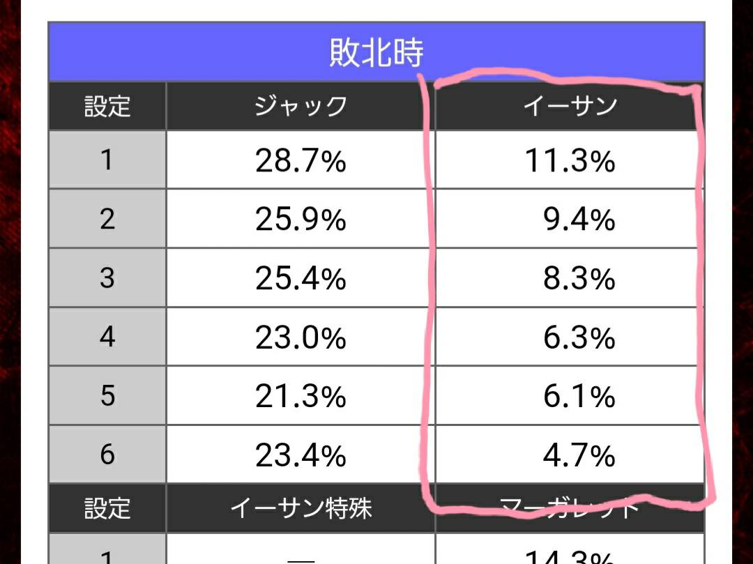This screenshot has width=753, height=564.
Task: Select the イーサン column header
Action: (570, 106)
